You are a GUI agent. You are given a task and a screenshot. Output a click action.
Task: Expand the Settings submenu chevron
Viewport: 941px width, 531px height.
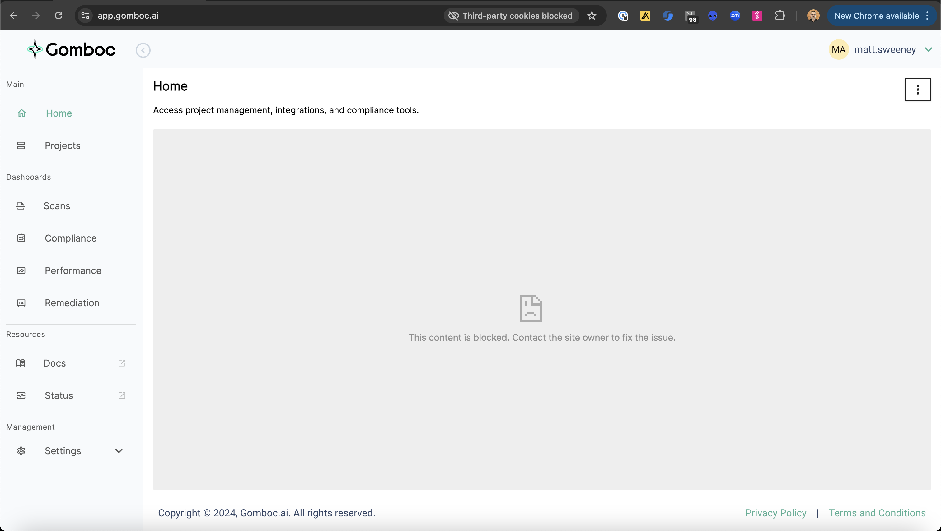(119, 451)
